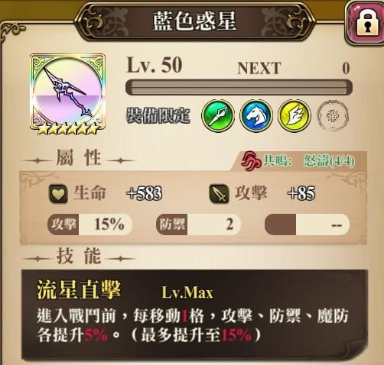Open the 共鳴 怒濤(4/4) resonance label
Image resolution: width=384 pixels, height=365 pixels.
pos(309,161)
